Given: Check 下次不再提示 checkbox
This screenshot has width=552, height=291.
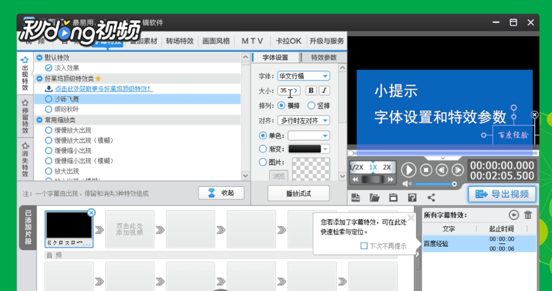Looking at the screenshot, I should pos(364,246).
